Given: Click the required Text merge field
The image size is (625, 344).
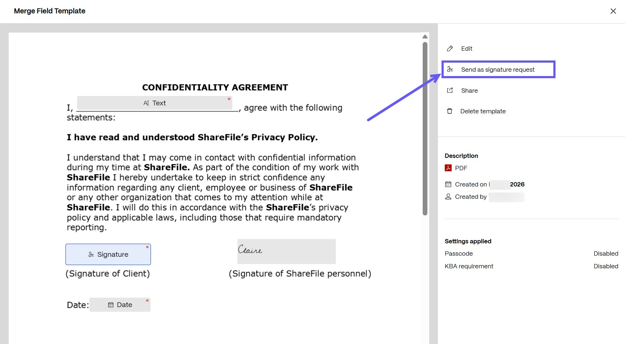Looking at the screenshot, I should (x=155, y=103).
